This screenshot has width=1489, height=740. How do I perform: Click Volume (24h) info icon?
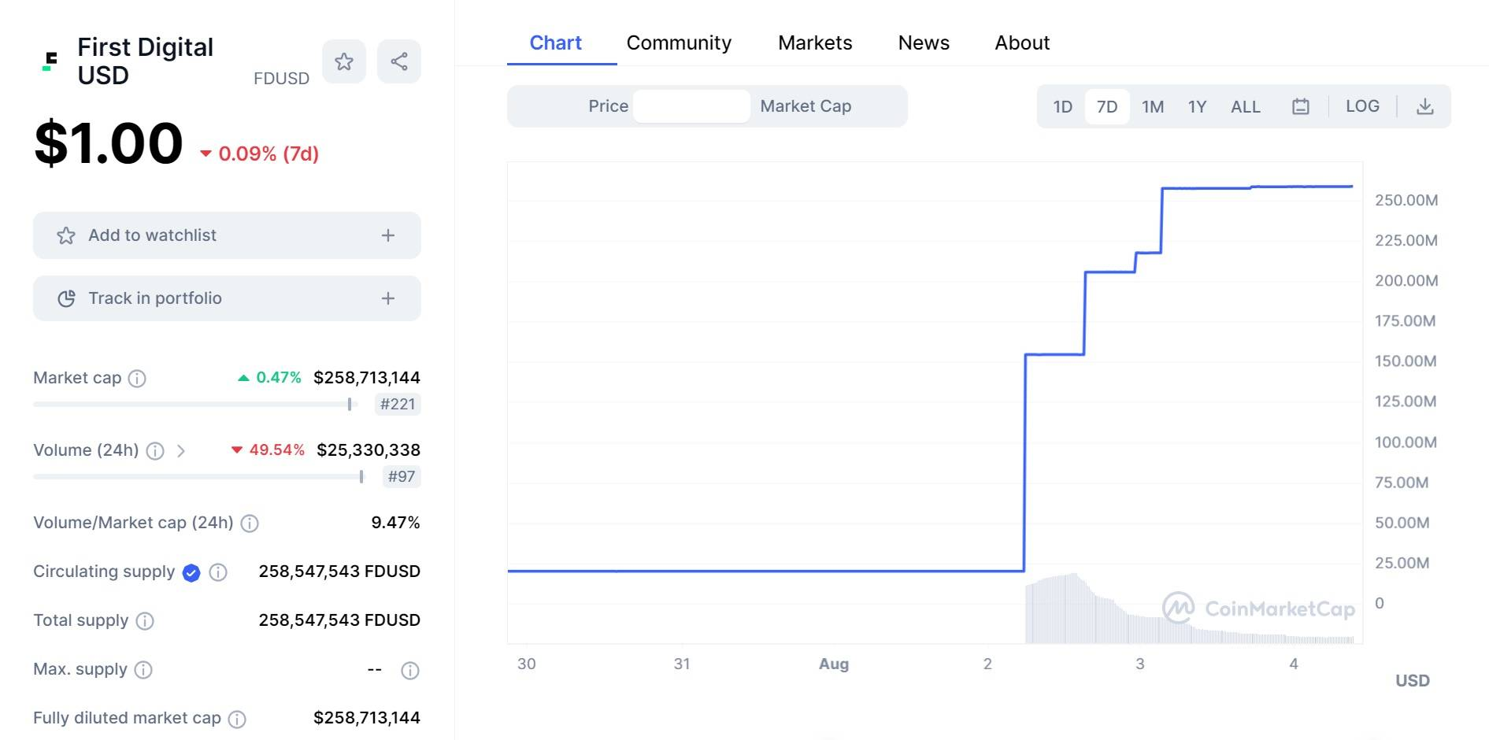(x=155, y=451)
